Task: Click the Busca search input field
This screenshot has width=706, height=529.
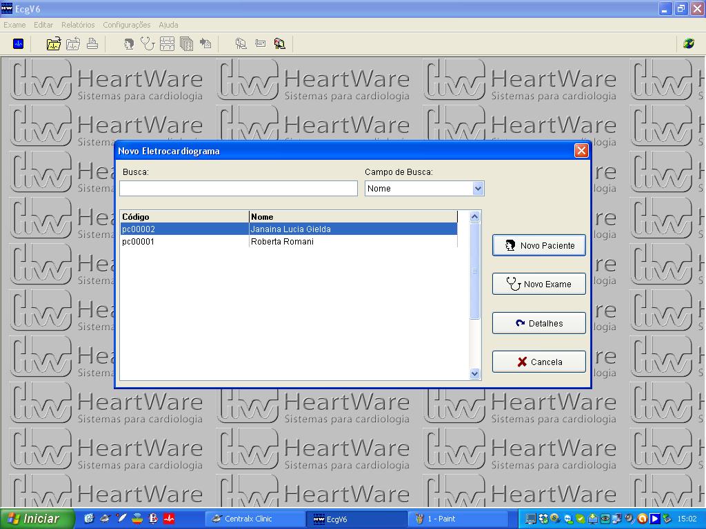Action: tap(238, 189)
